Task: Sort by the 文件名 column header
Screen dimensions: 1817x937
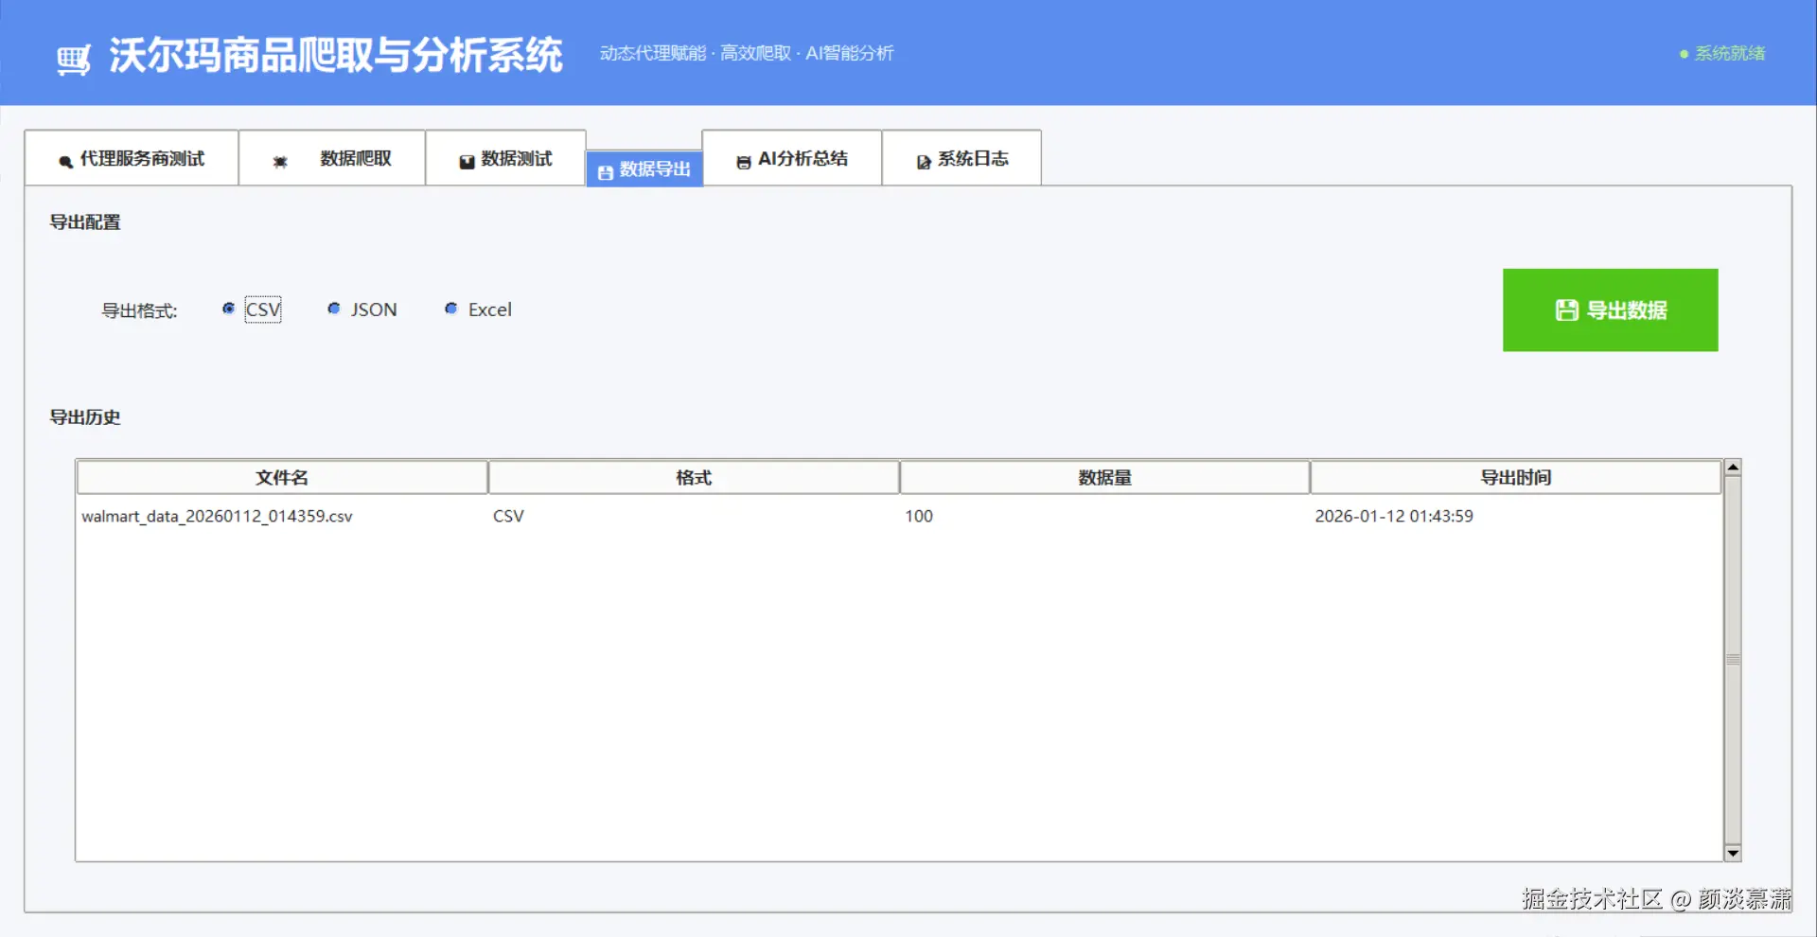Action: click(282, 478)
